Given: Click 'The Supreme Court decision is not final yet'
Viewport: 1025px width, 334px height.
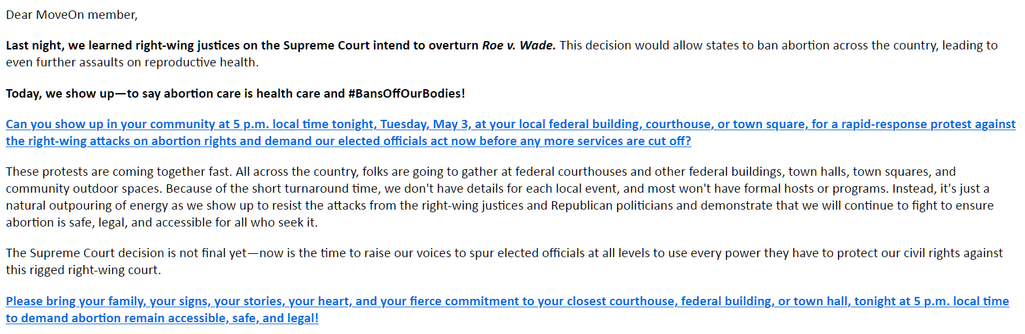Looking at the screenshot, I should click(x=126, y=253).
